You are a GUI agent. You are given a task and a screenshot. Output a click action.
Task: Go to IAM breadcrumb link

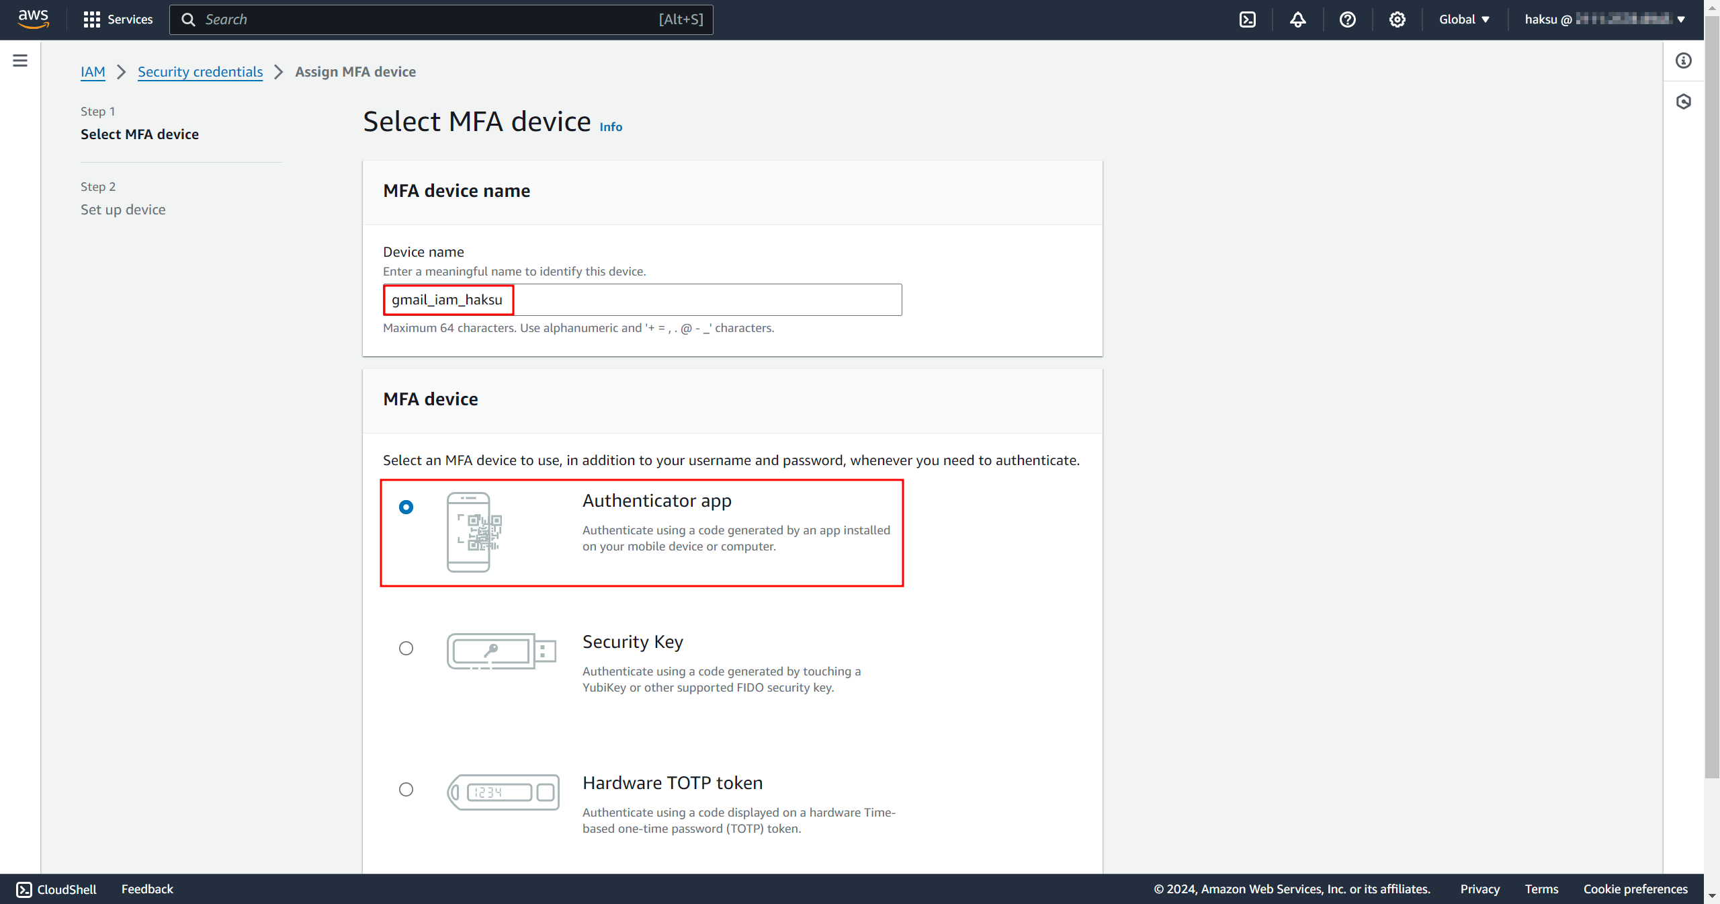click(x=93, y=72)
